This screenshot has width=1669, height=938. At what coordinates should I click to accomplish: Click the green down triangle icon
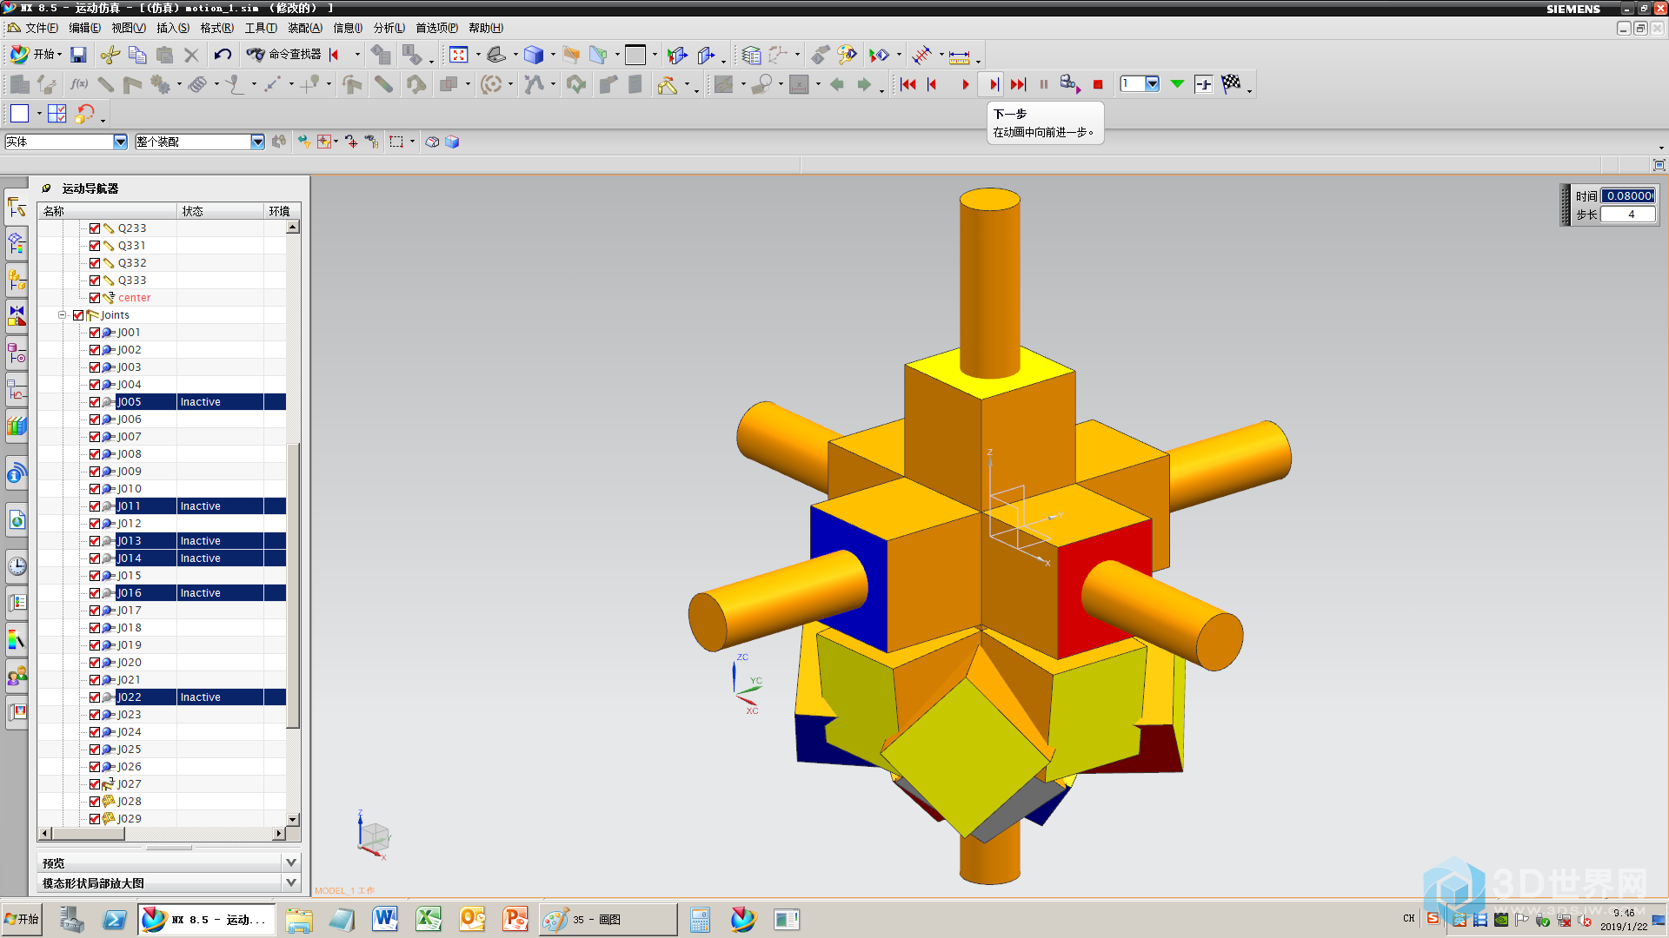1177,84
